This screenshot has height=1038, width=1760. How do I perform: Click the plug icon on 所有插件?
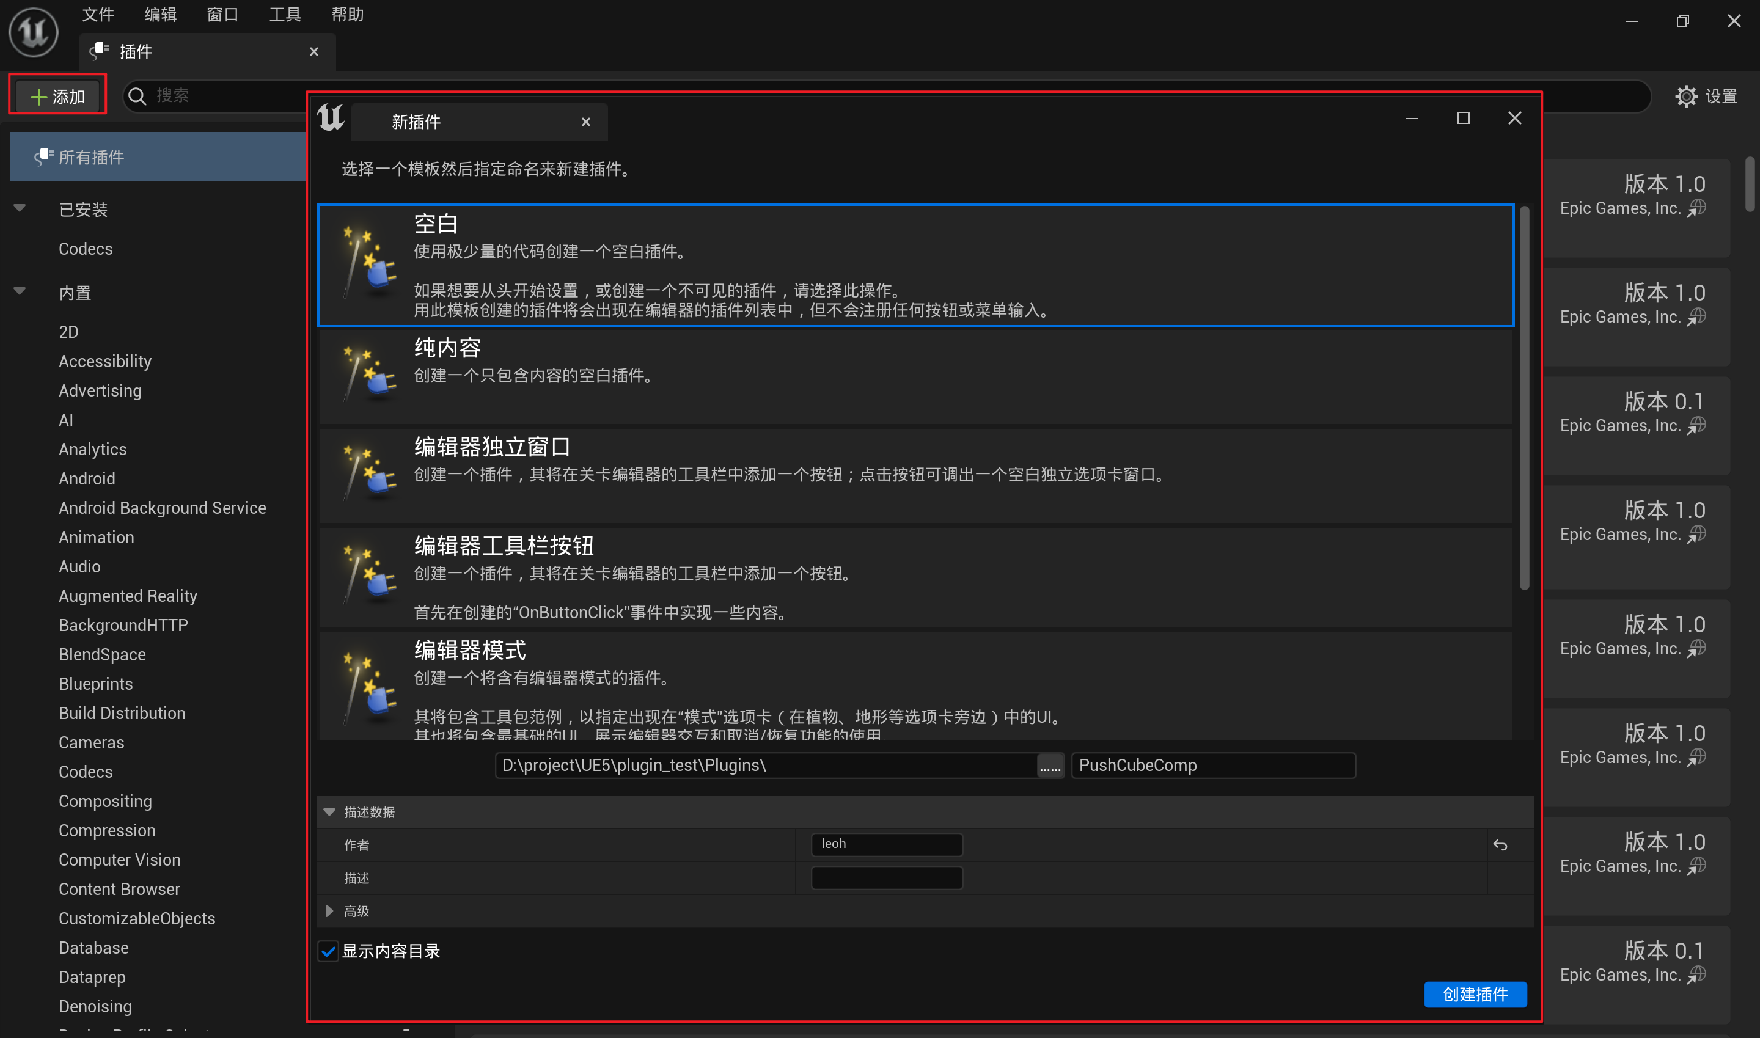43,156
